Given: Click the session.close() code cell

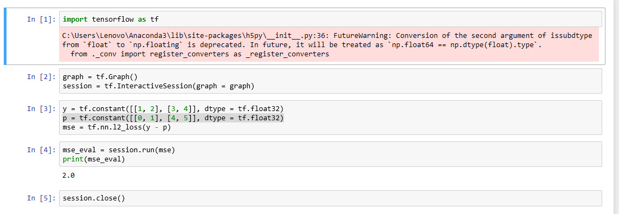Looking at the screenshot, I should 331,198.
